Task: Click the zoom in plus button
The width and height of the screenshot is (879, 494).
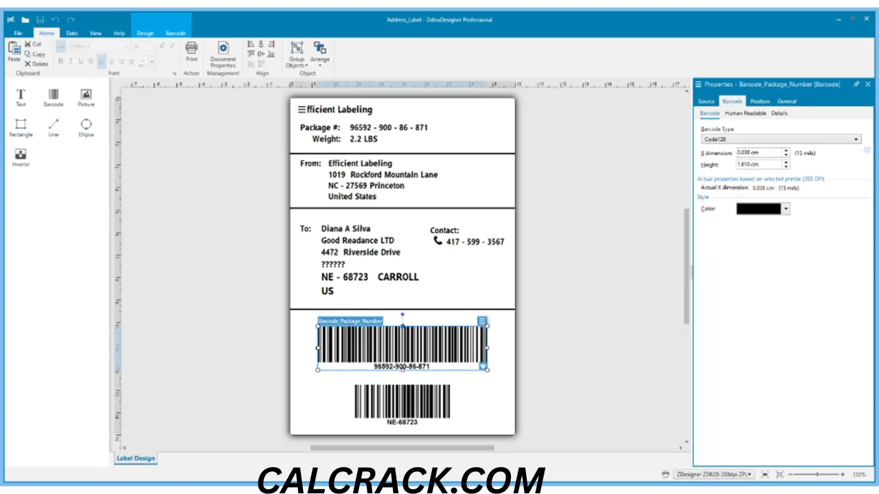Action: point(843,474)
